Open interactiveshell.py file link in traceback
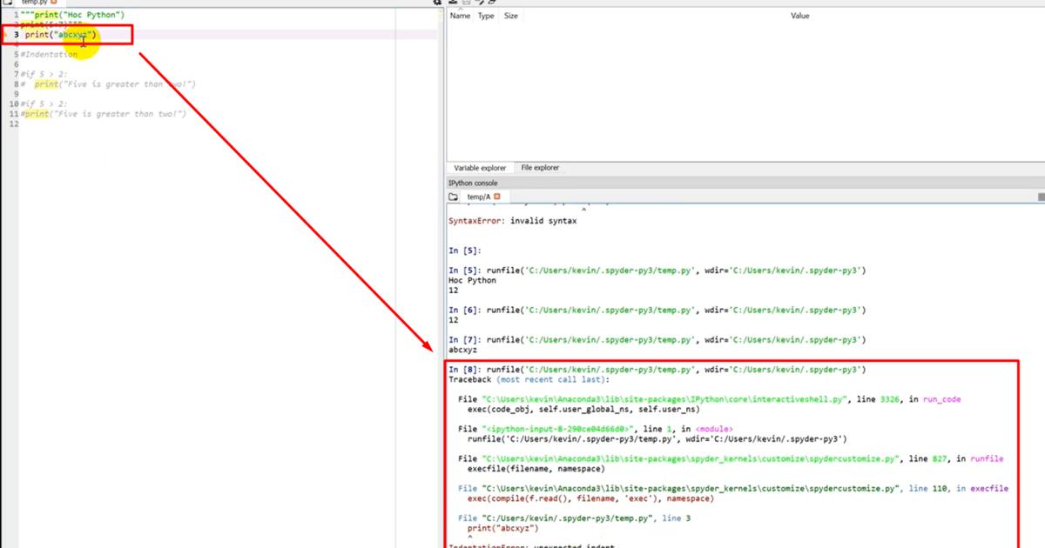This screenshot has height=548, width=1045. click(x=664, y=399)
